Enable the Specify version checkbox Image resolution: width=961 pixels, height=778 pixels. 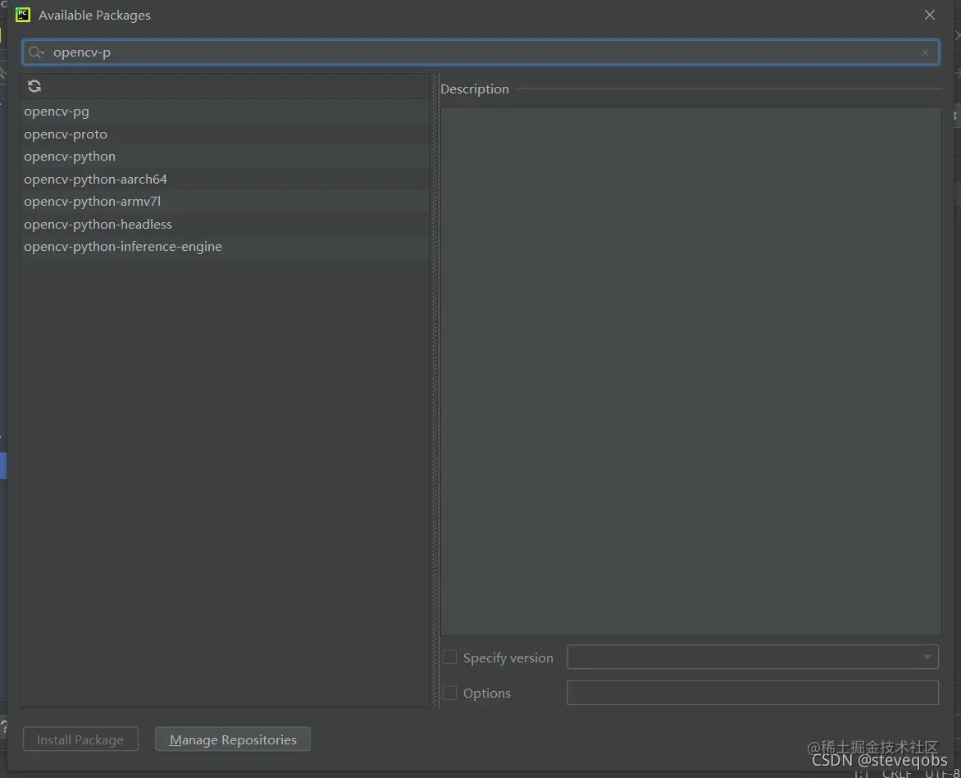click(450, 657)
